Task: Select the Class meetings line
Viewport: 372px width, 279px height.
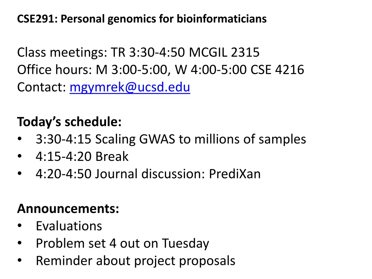Action: pos(138,52)
